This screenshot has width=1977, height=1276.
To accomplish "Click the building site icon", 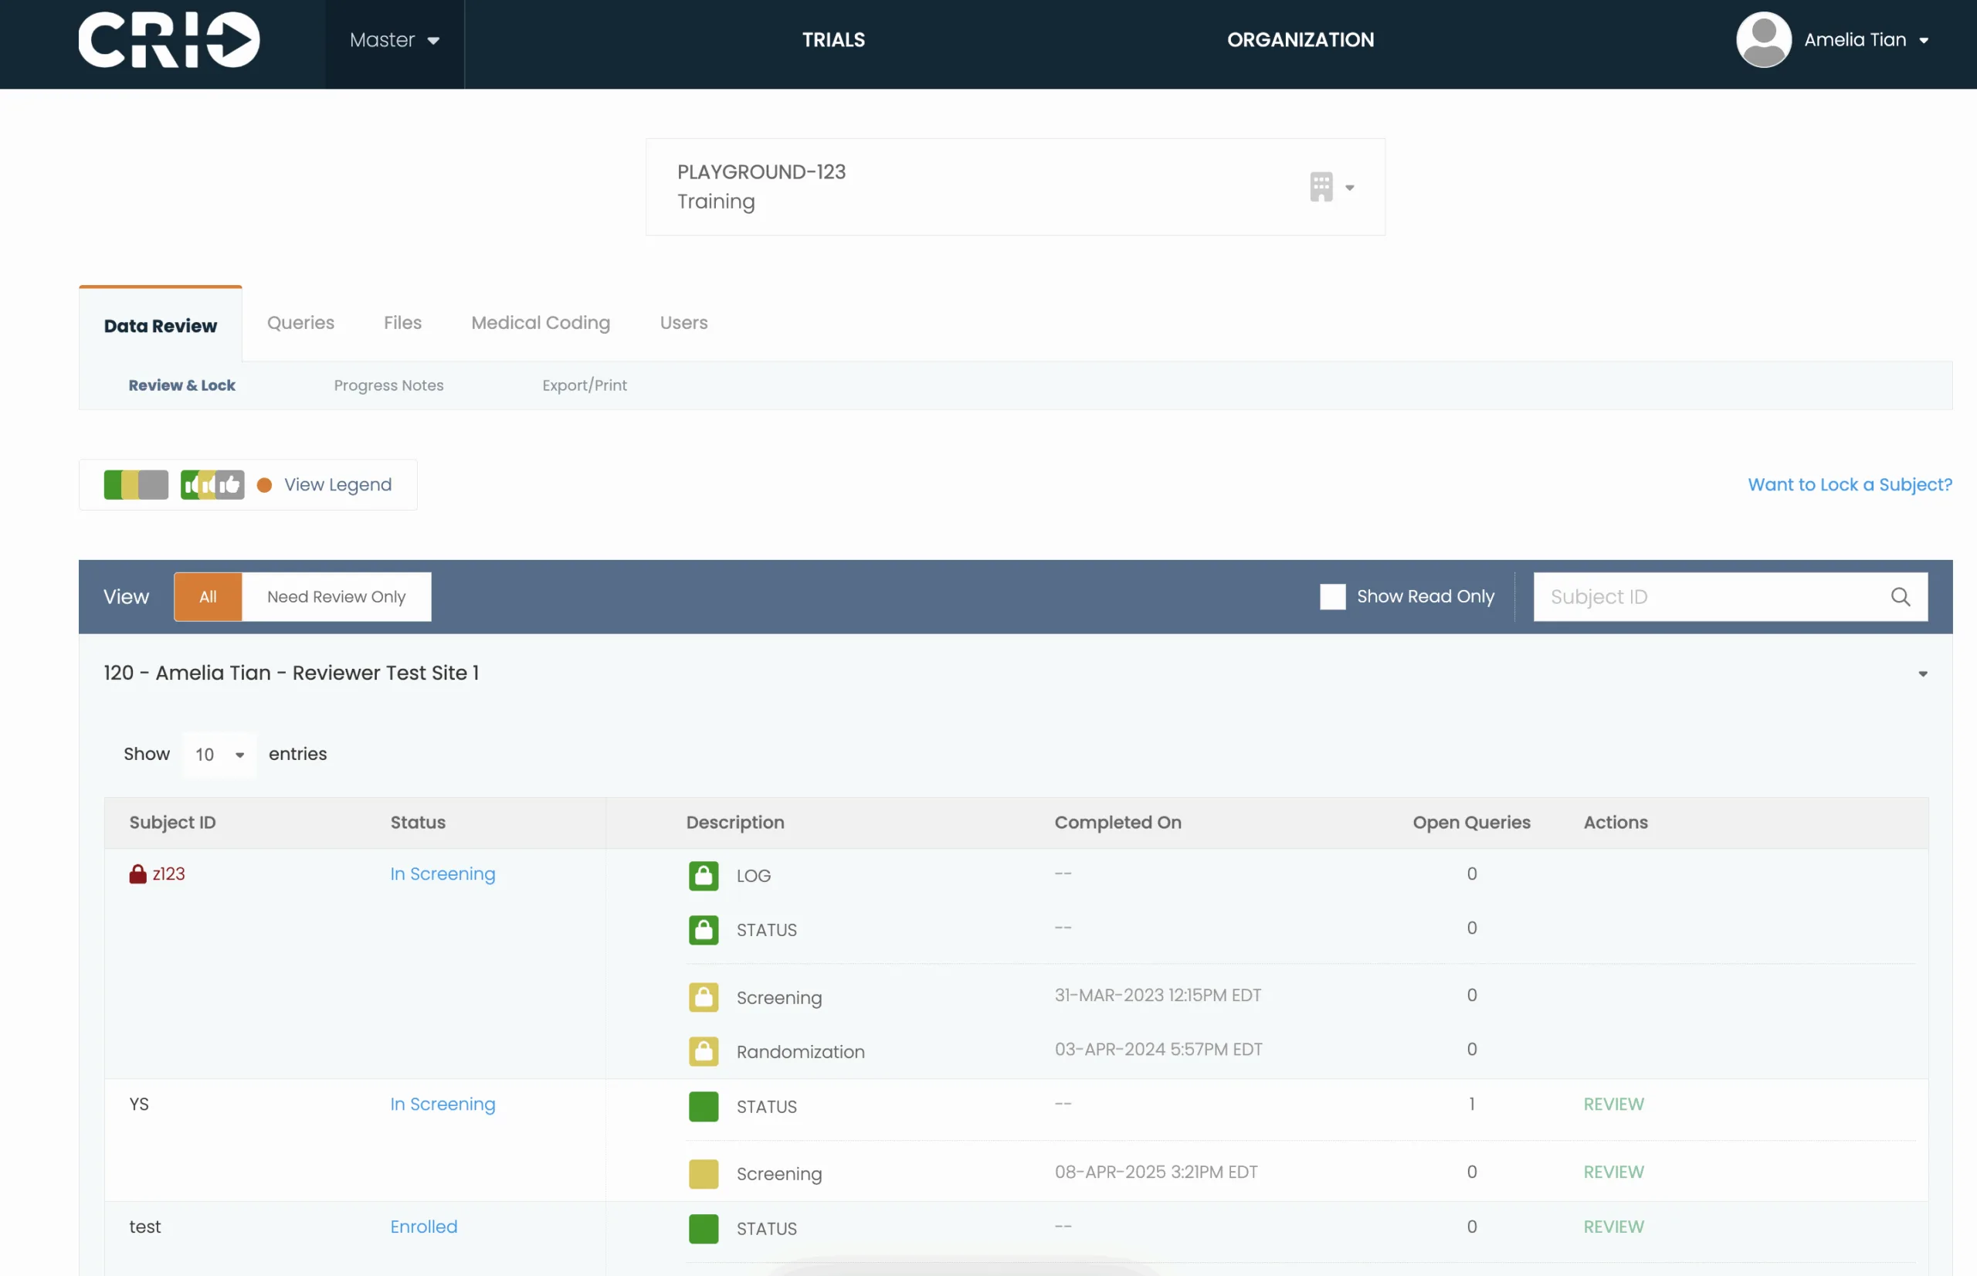I will point(1321,187).
